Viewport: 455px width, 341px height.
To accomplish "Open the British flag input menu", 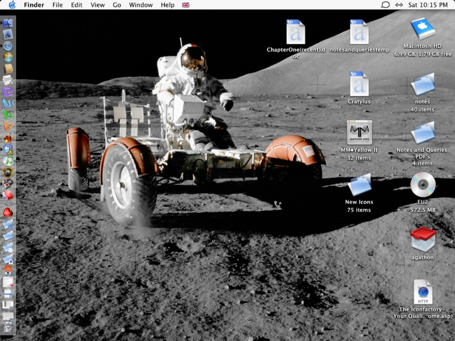I will [185, 5].
